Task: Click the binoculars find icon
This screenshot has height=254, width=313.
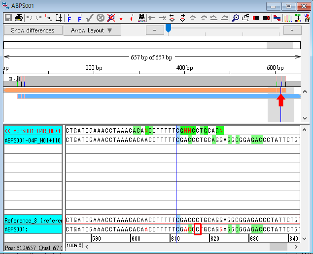Action: (142, 18)
